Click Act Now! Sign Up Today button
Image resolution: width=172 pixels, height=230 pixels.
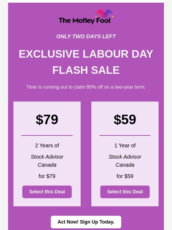coord(86,222)
